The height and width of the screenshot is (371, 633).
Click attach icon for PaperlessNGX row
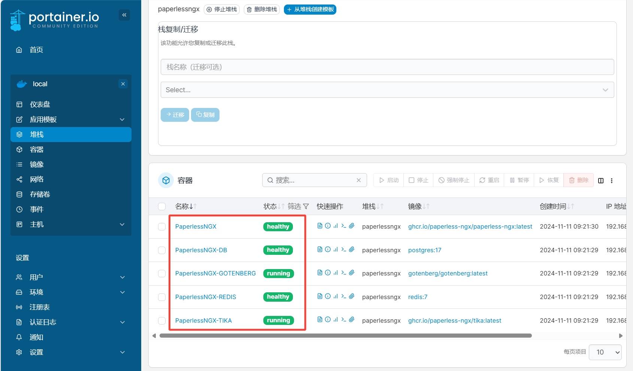(351, 226)
